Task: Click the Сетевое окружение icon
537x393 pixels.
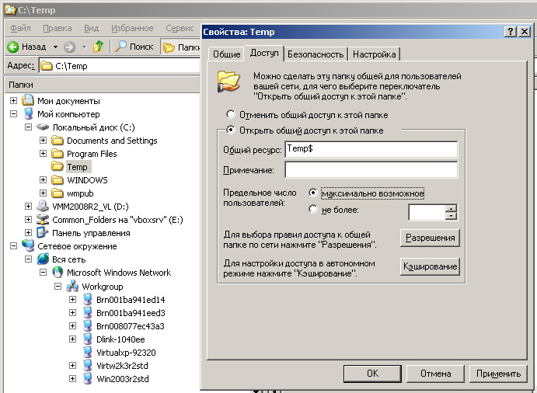Action: coord(28,245)
